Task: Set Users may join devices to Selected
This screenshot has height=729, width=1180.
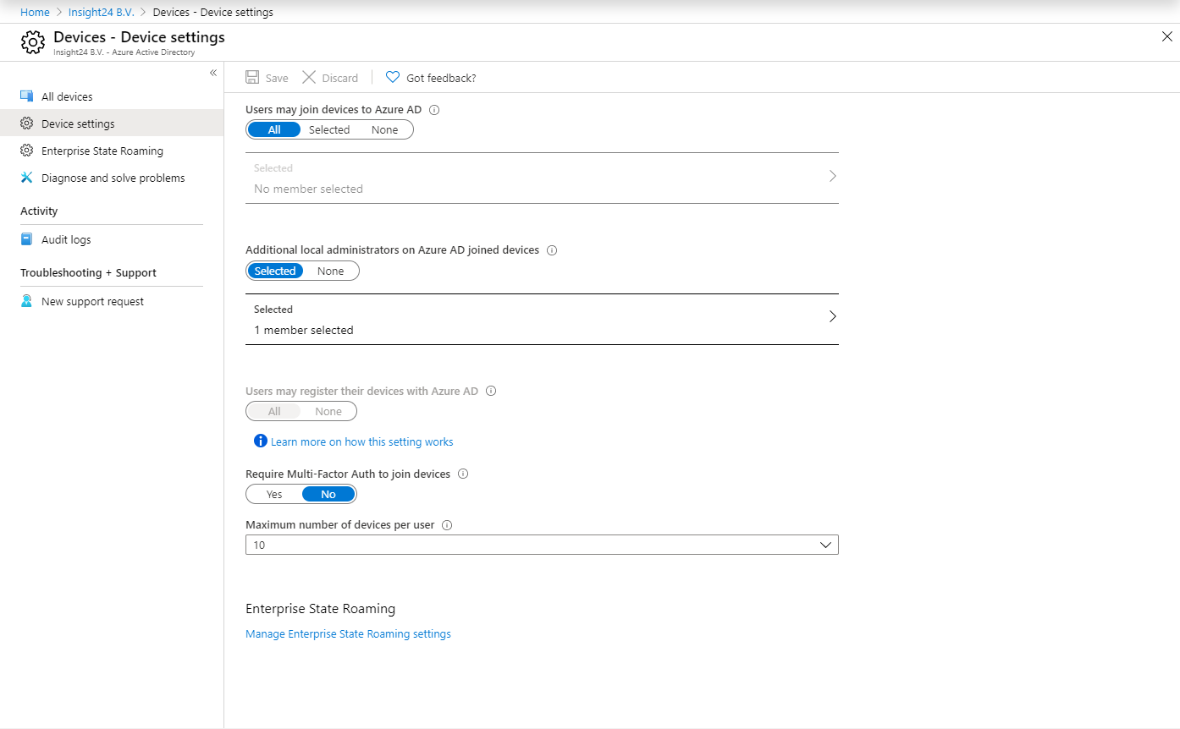Action: tap(329, 129)
